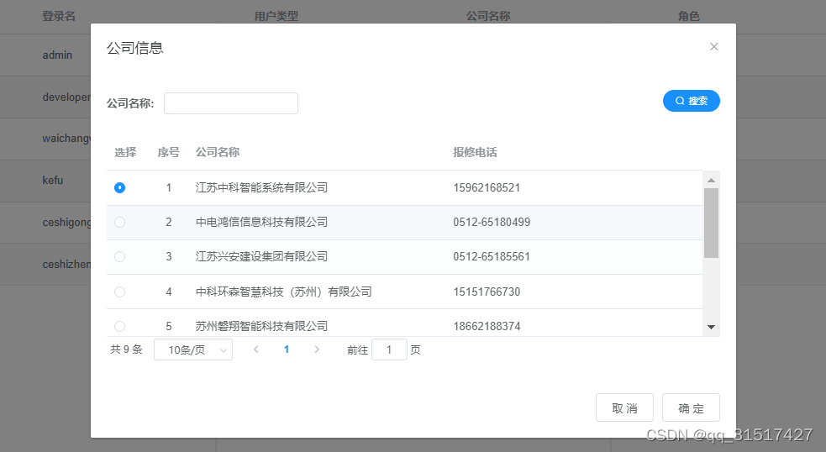This screenshot has width=826, height=452.
Task: Click the 共 9 条 total count text
Action: coord(126,350)
